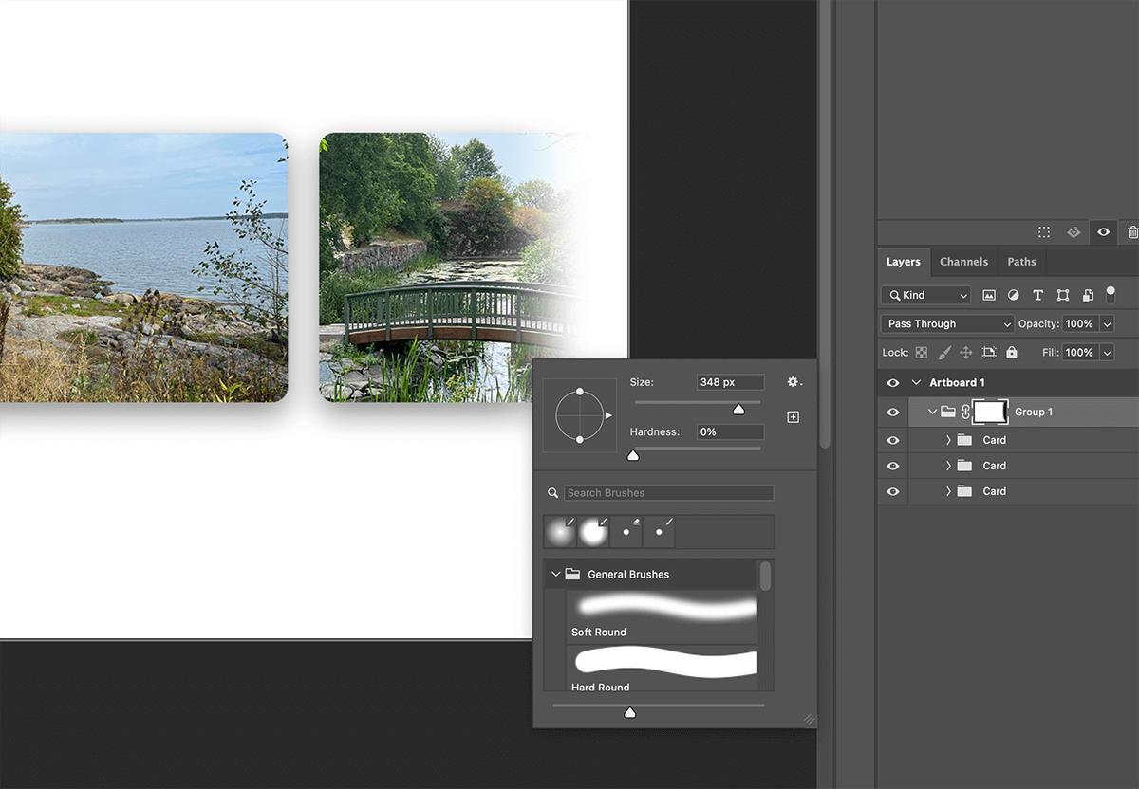This screenshot has height=789, width=1139.
Task: Open the Kind filter type dropdown
Action: tap(925, 296)
